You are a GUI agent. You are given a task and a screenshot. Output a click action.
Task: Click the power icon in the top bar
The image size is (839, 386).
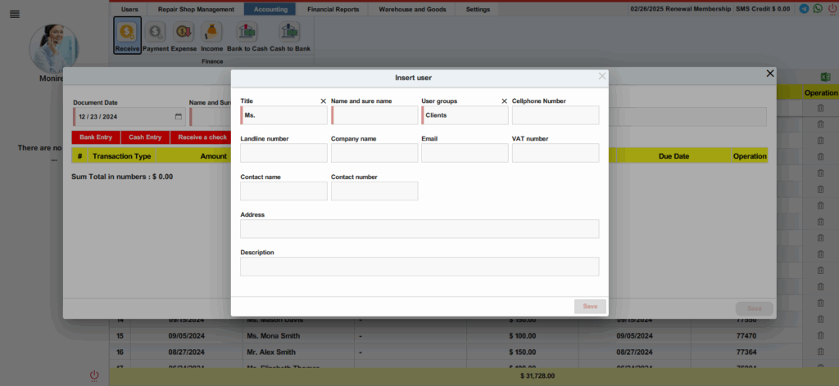pos(832,9)
